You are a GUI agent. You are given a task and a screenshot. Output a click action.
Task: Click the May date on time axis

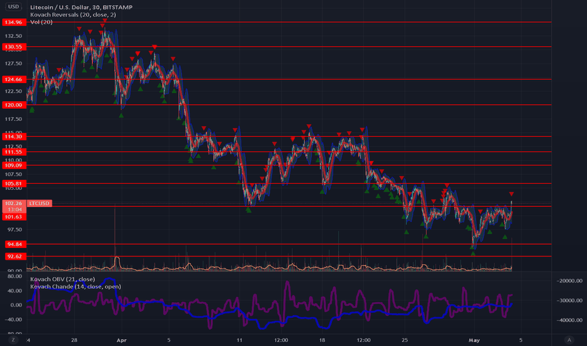point(474,340)
